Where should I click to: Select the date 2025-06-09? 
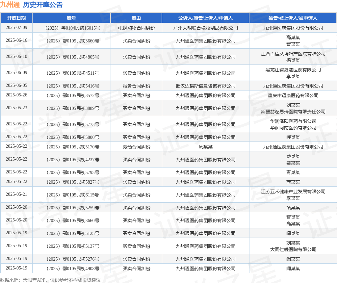(16, 73)
